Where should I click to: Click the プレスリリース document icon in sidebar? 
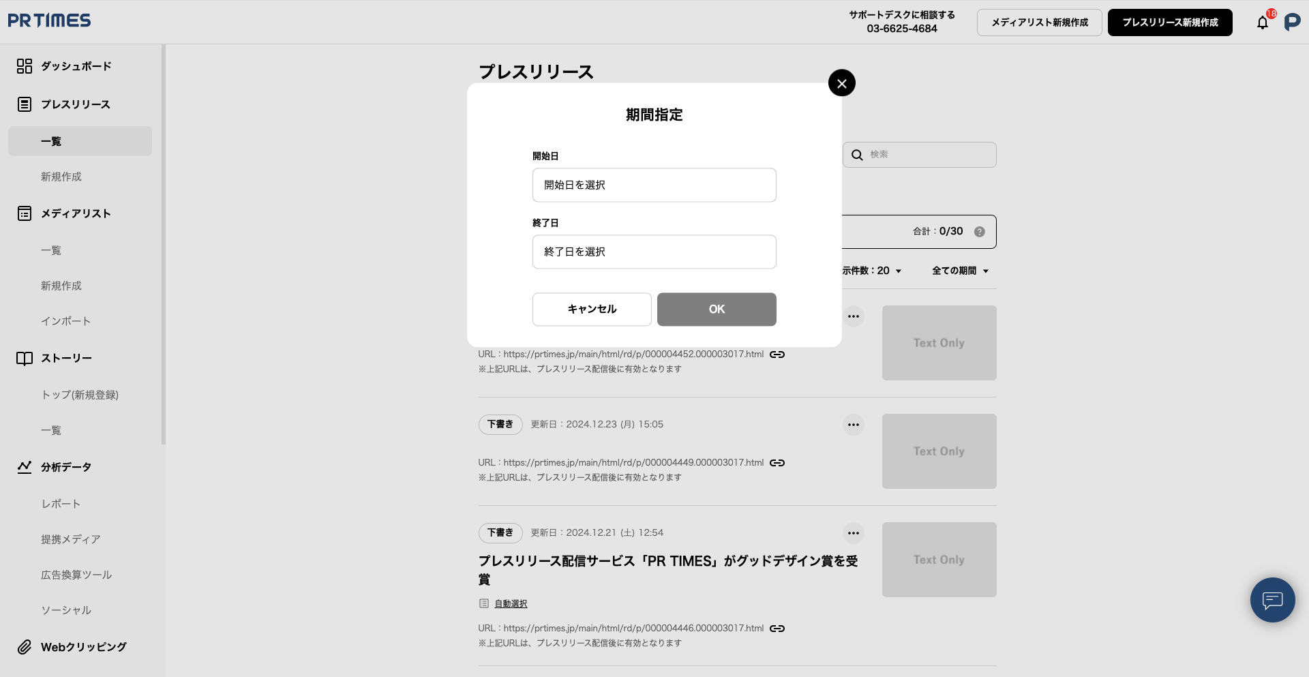25,104
